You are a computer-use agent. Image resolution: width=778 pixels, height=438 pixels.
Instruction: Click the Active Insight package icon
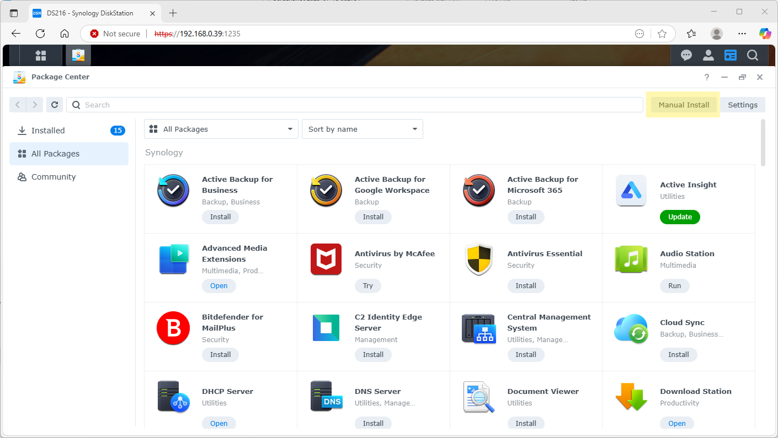tap(631, 191)
